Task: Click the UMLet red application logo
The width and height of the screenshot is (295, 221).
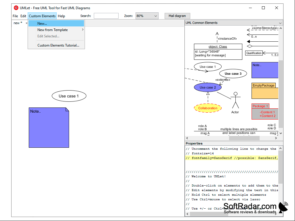Action: click(x=16, y=8)
